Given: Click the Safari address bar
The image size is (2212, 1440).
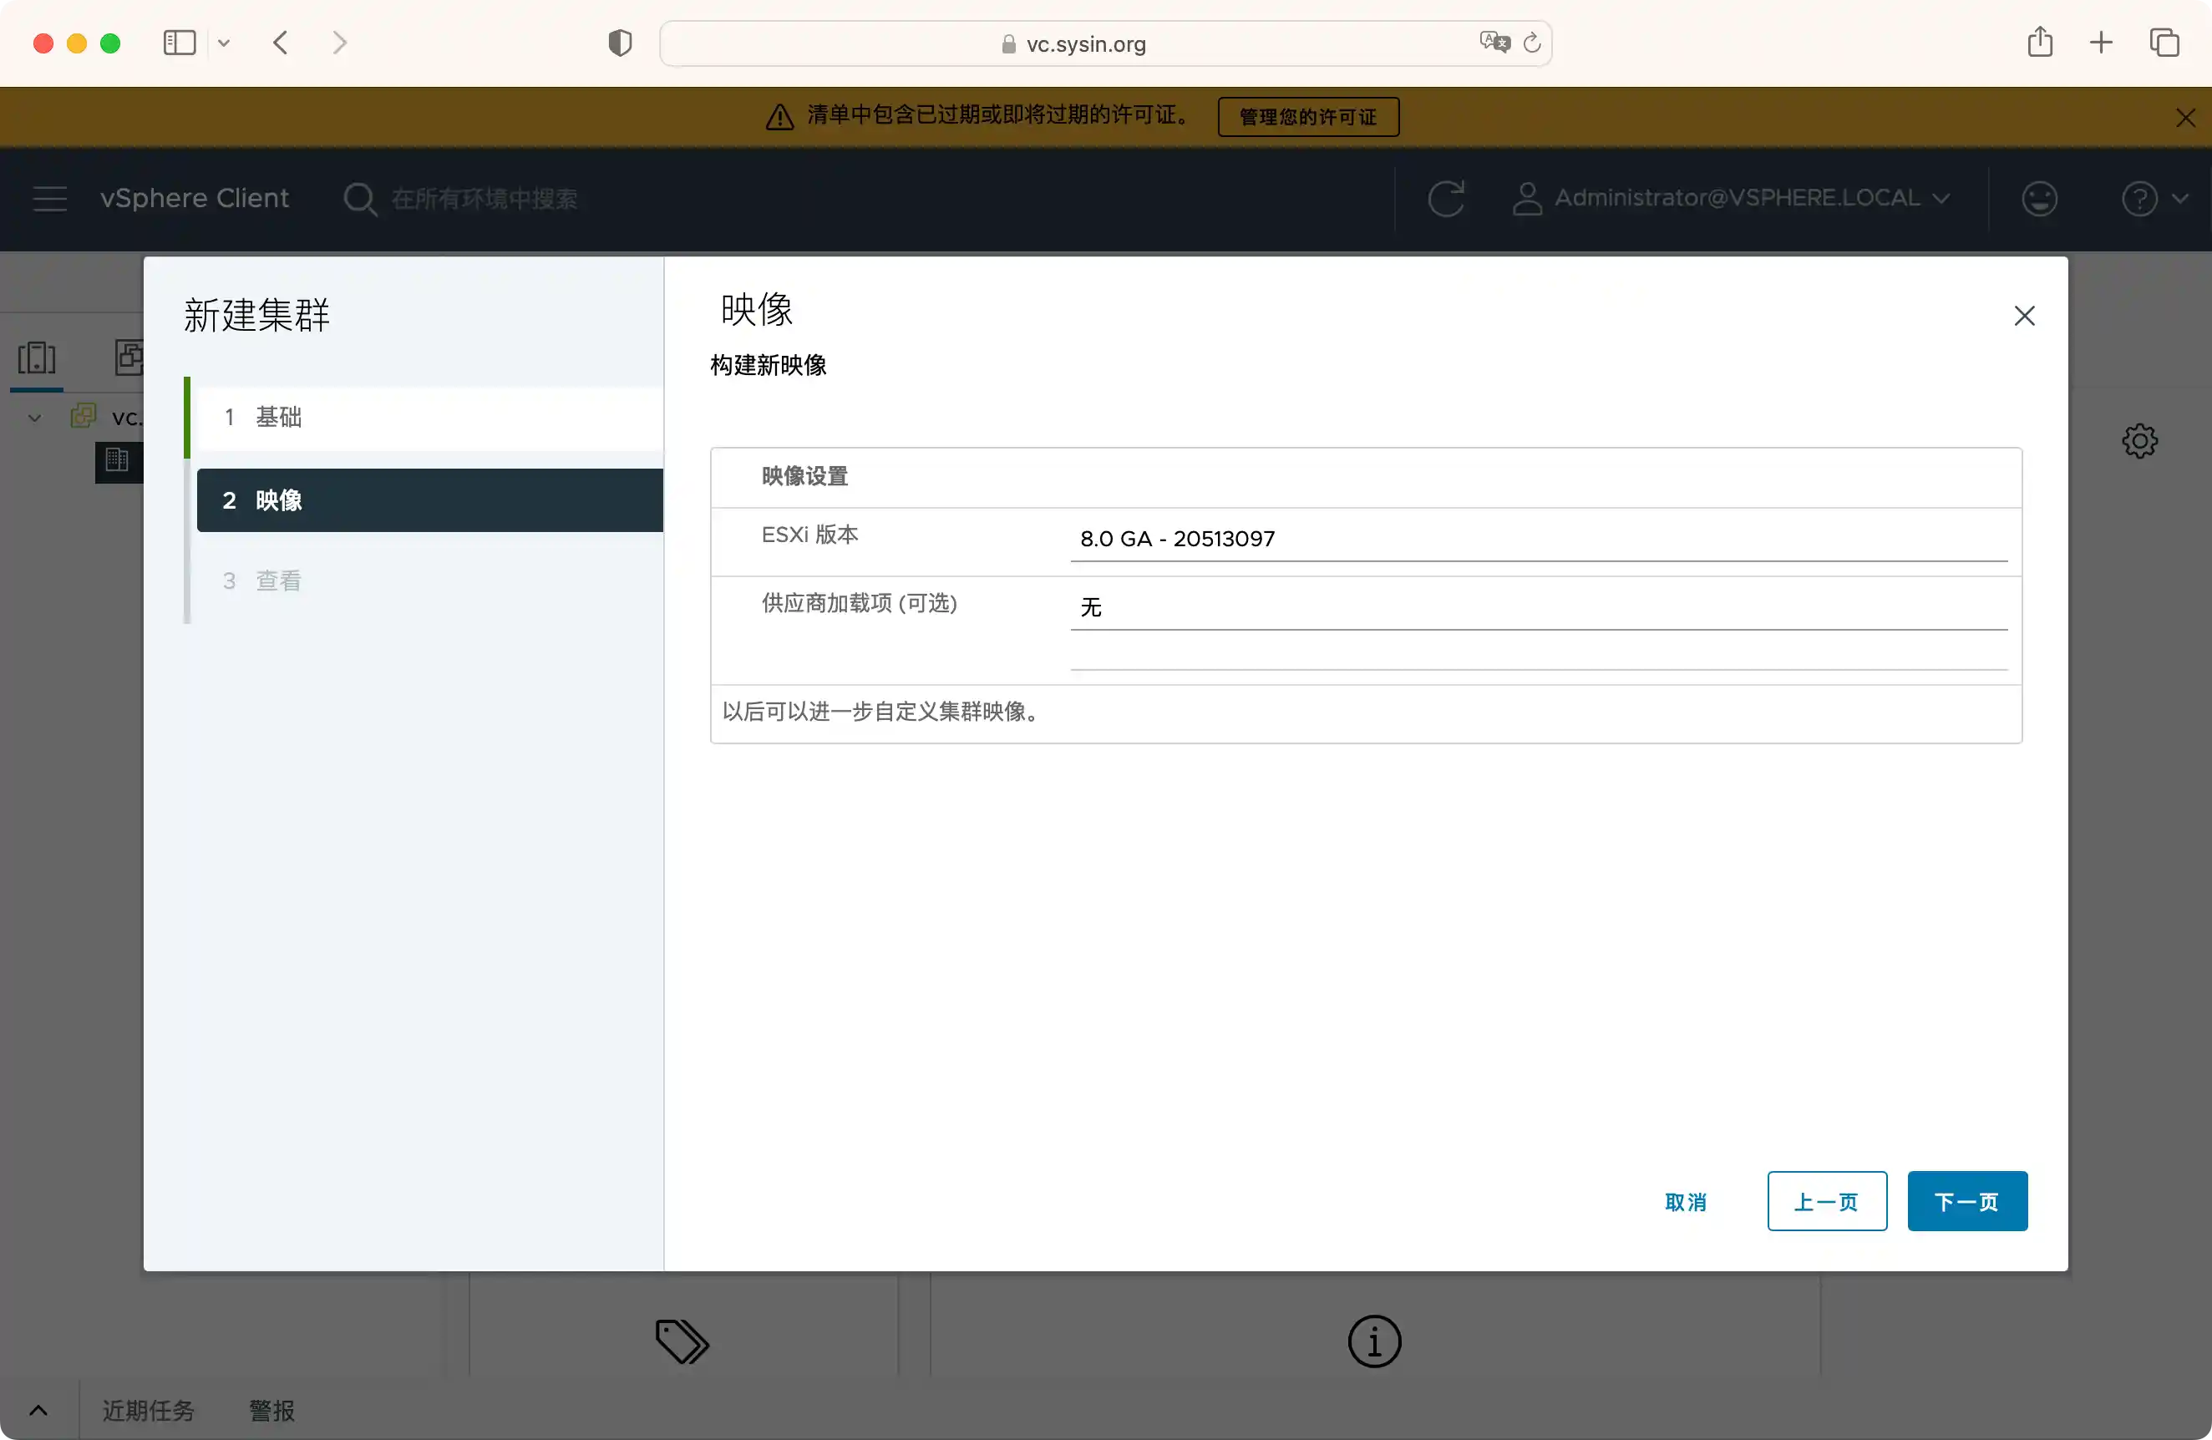Looking at the screenshot, I should (x=1086, y=43).
